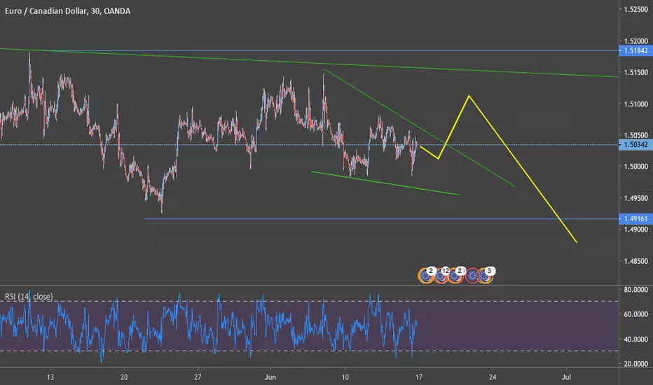
Task: Select the 60.0000 RSI scale value
Action: (636, 314)
